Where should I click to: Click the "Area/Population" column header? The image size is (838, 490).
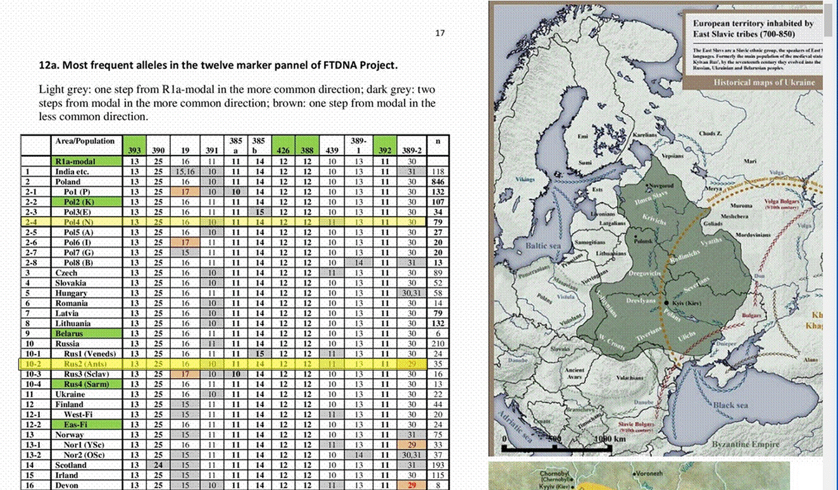tap(85, 141)
